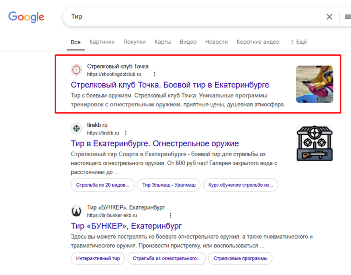Click the Тир «БУНКЕР» site favicon

(x=76, y=211)
